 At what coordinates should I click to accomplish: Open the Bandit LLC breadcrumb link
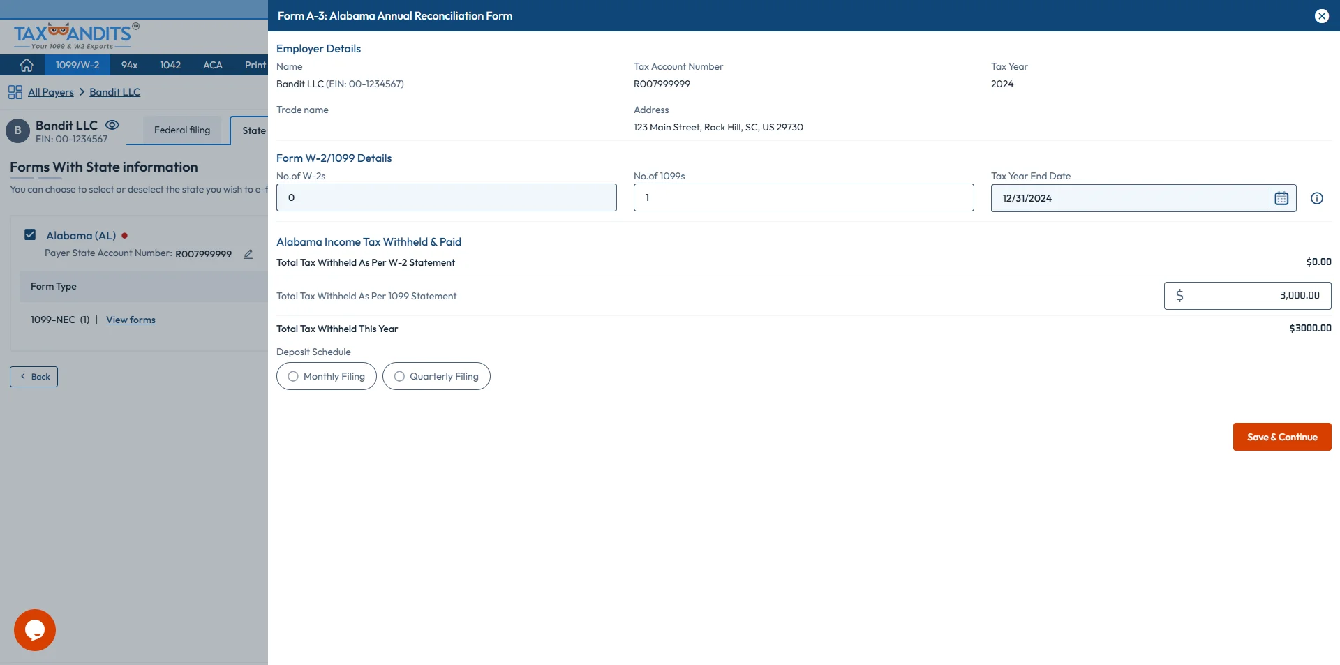point(114,92)
